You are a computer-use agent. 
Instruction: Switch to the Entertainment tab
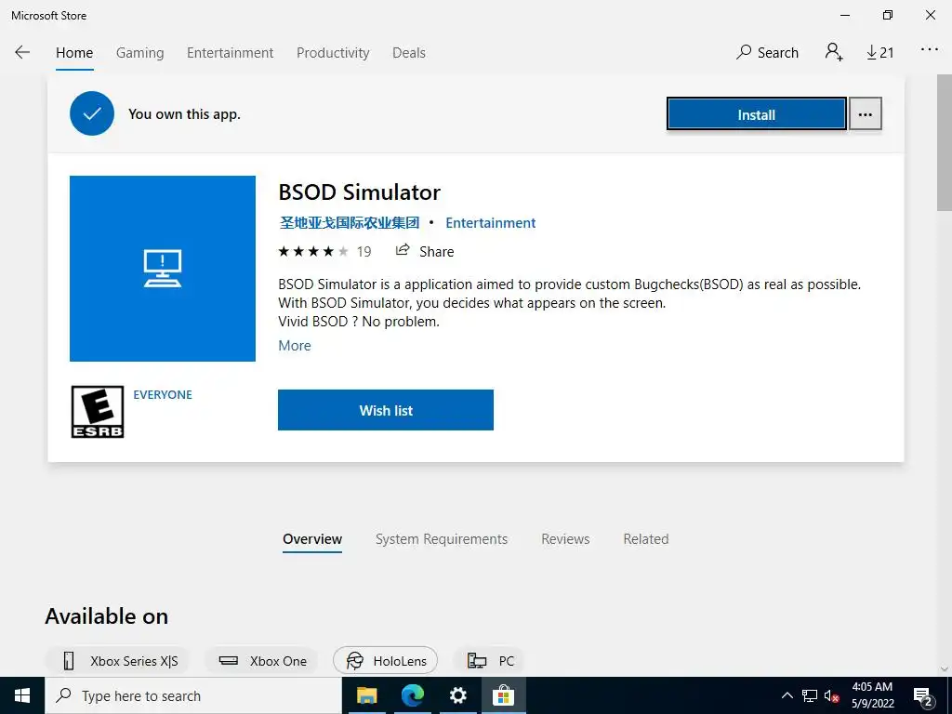pos(231,53)
